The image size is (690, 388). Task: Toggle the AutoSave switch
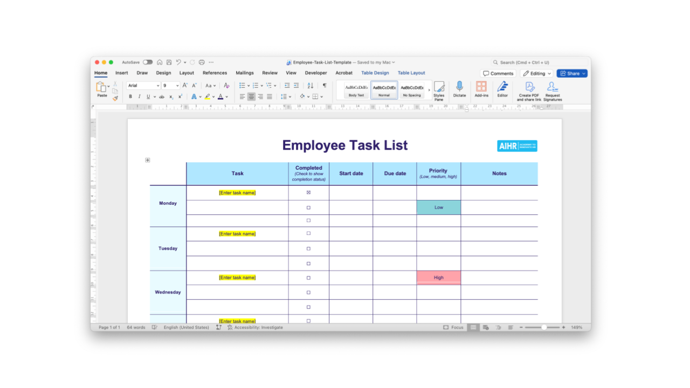click(x=147, y=63)
